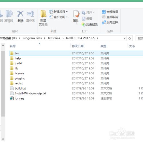Click the Open (打开) ribbon icon
This screenshot has height=143, width=143.
84,13
